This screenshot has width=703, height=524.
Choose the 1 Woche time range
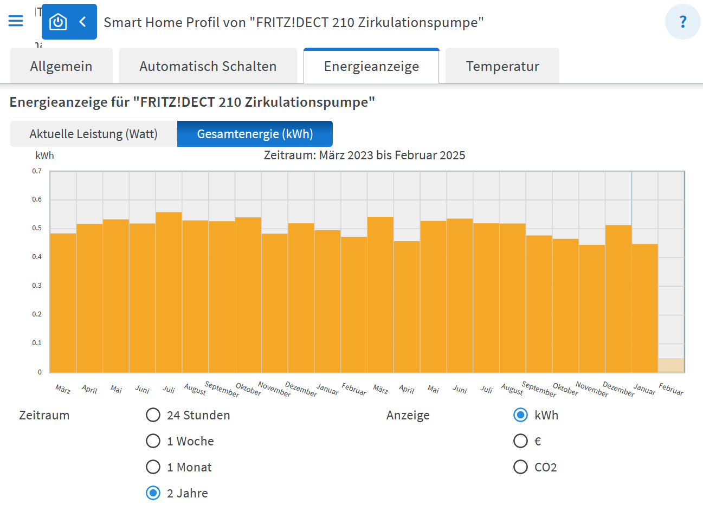tap(153, 441)
